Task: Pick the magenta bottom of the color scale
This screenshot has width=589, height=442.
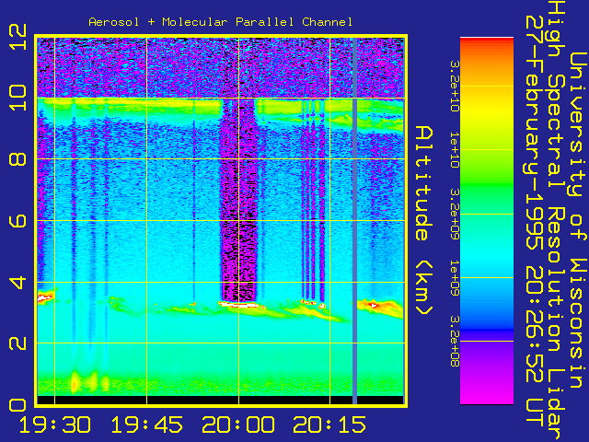Action: [487, 395]
